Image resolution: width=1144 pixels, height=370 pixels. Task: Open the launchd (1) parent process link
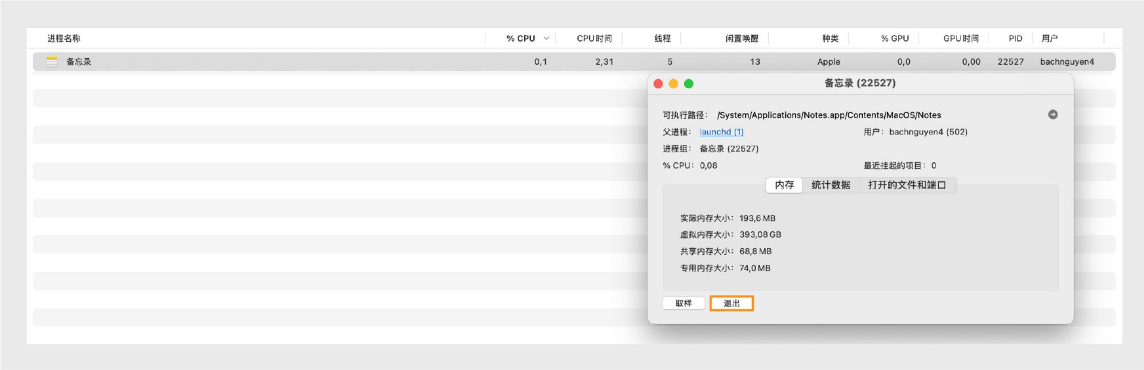click(722, 132)
